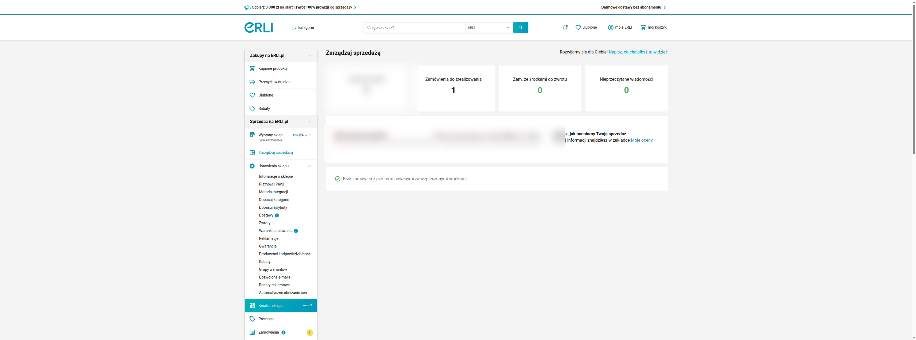Viewport: 916px width, 340px height.
Task: Click the Promocje tag icon
Action: [252, 319]
